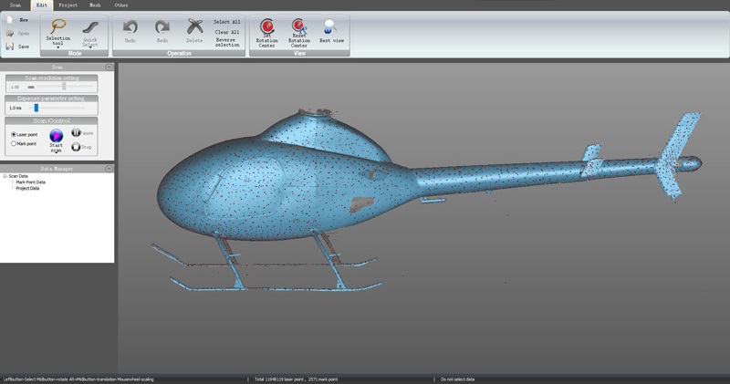
Task: Click Set Rotation Center icon
Action: click(x=266, y=27)
